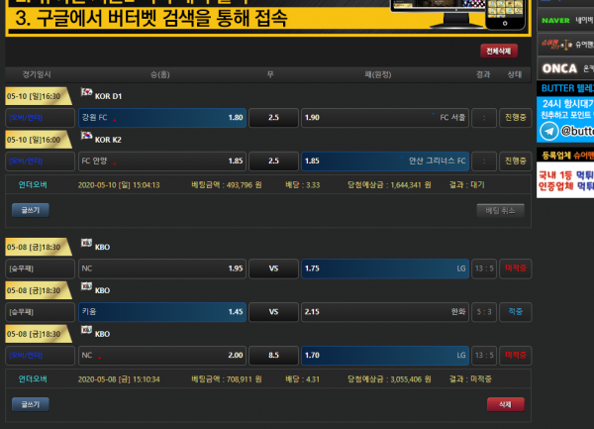Click the red 삭제 button at bottom

point(505,404)
